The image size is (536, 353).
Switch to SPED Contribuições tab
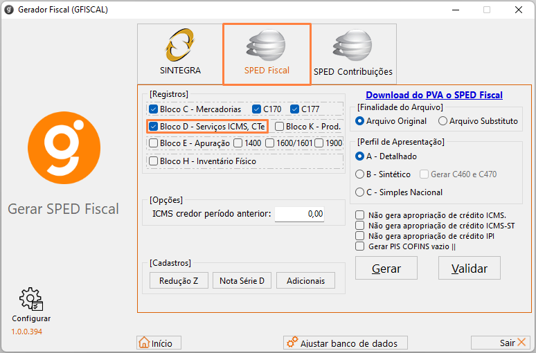coord(353,54)
